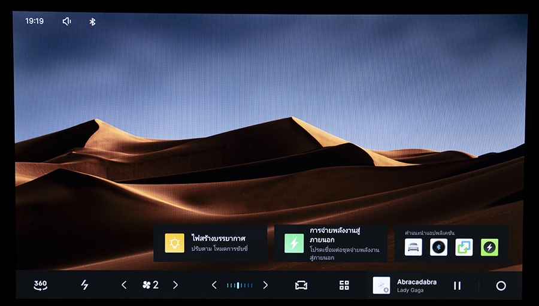Tap the lightning bolt icon in bottom bar
539x306 pixels.
[84, 285]
